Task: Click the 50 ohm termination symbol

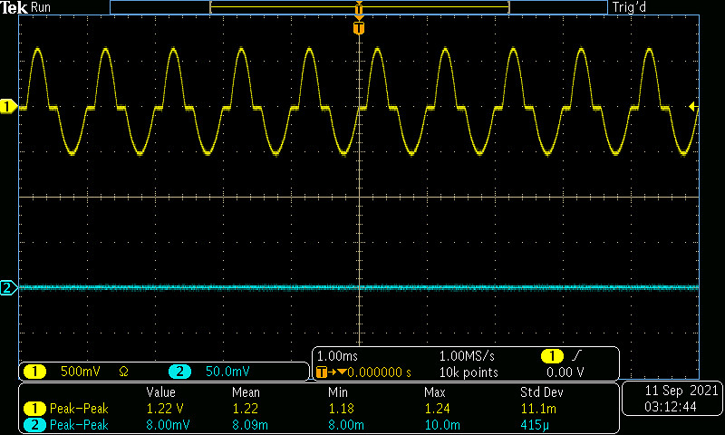Action: tap(123, 372)
